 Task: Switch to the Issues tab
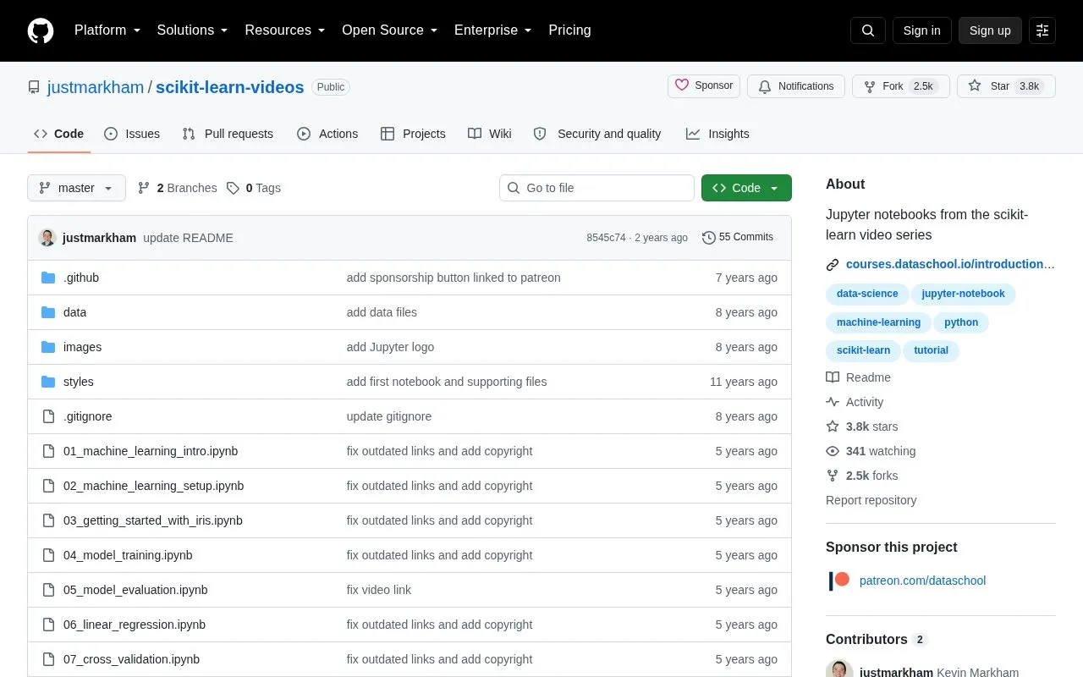point(132,134)
